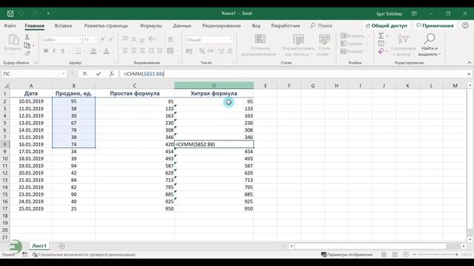Screen dimensions: 474x266
Task: Switch to the Вставка tab
Action: (x=63, y=26)
